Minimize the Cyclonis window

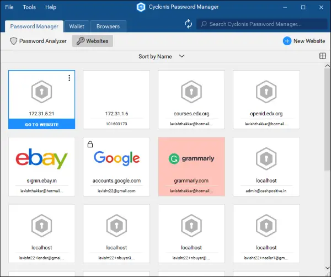(x=285, y=7)
